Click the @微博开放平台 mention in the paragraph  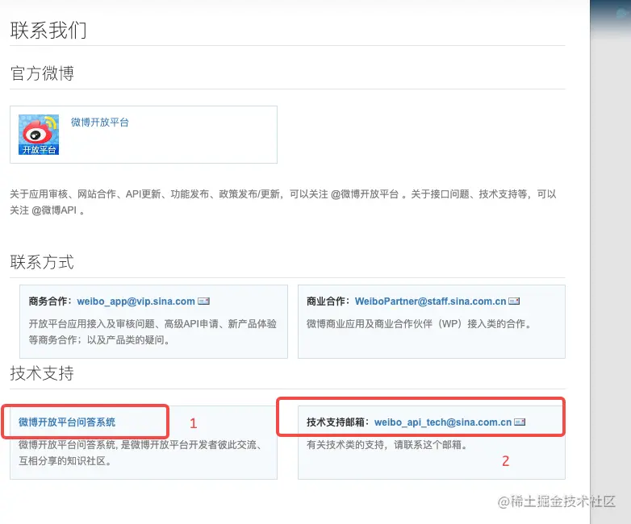(x=365, y=194)
